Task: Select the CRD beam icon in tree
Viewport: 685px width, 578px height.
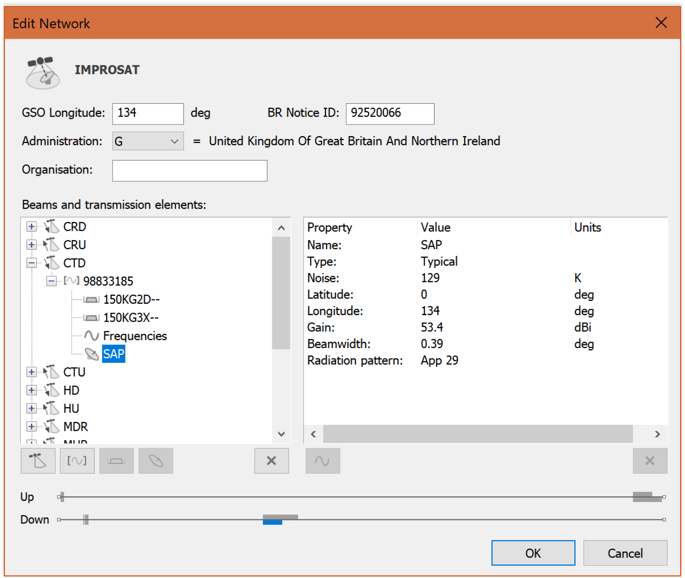Action: pos(52,227)
